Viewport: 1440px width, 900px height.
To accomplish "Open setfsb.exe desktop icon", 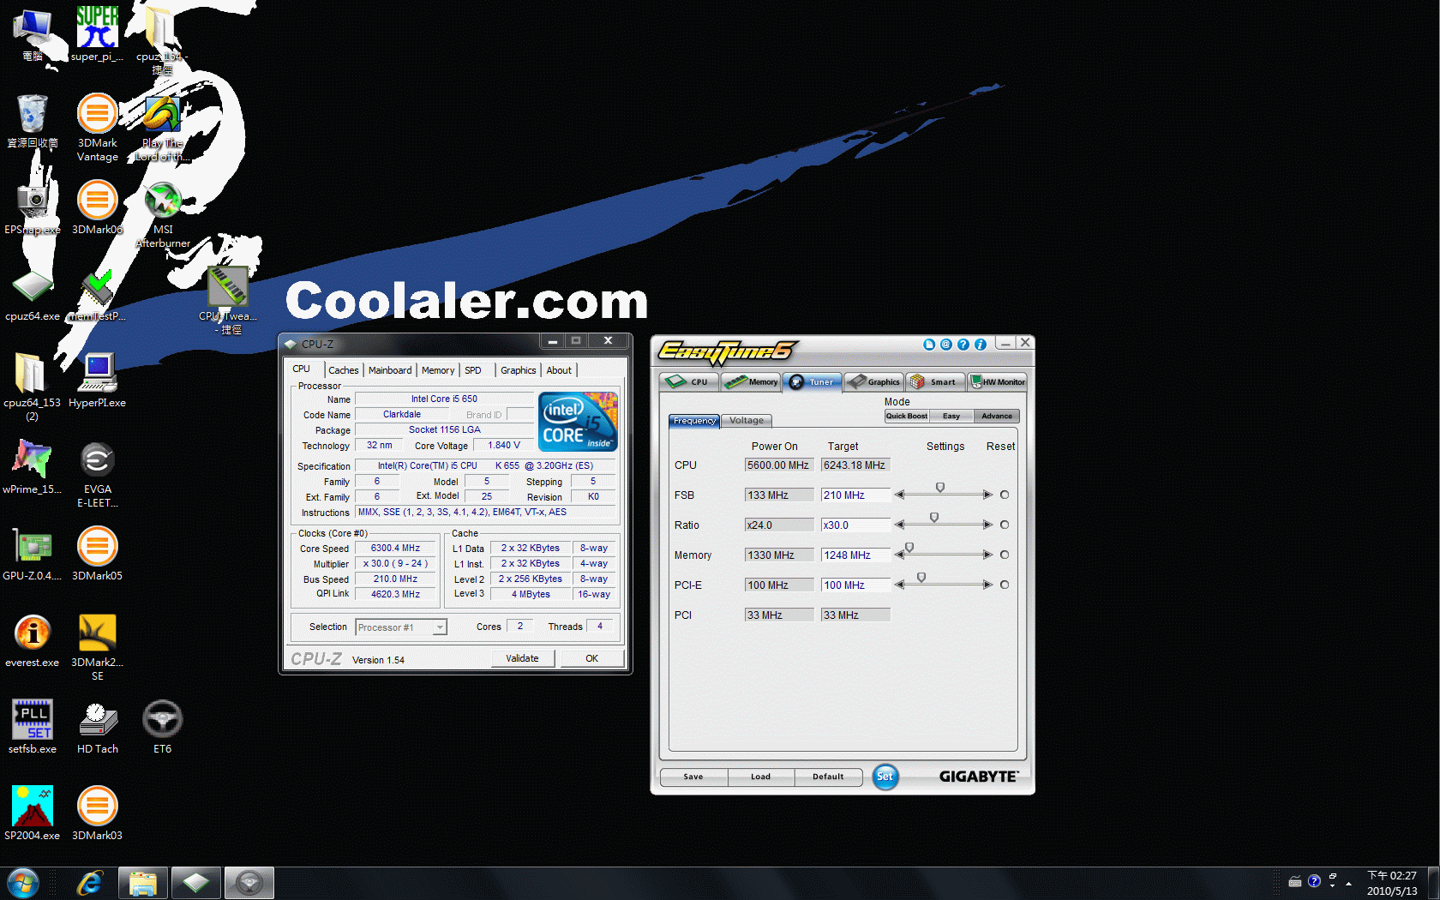I will [33, 727].
